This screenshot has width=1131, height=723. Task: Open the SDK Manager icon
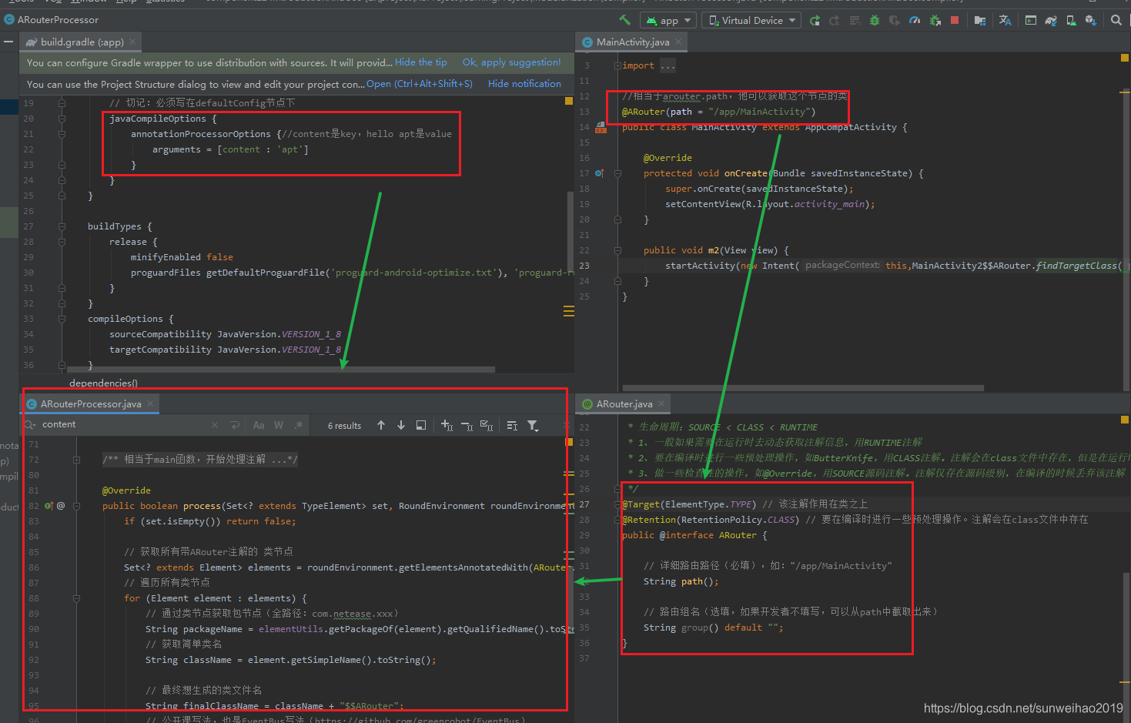point(1091,21)
